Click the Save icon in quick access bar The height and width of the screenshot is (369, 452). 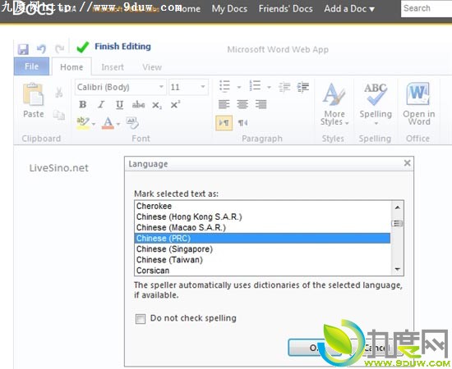(x=23, y=49)
